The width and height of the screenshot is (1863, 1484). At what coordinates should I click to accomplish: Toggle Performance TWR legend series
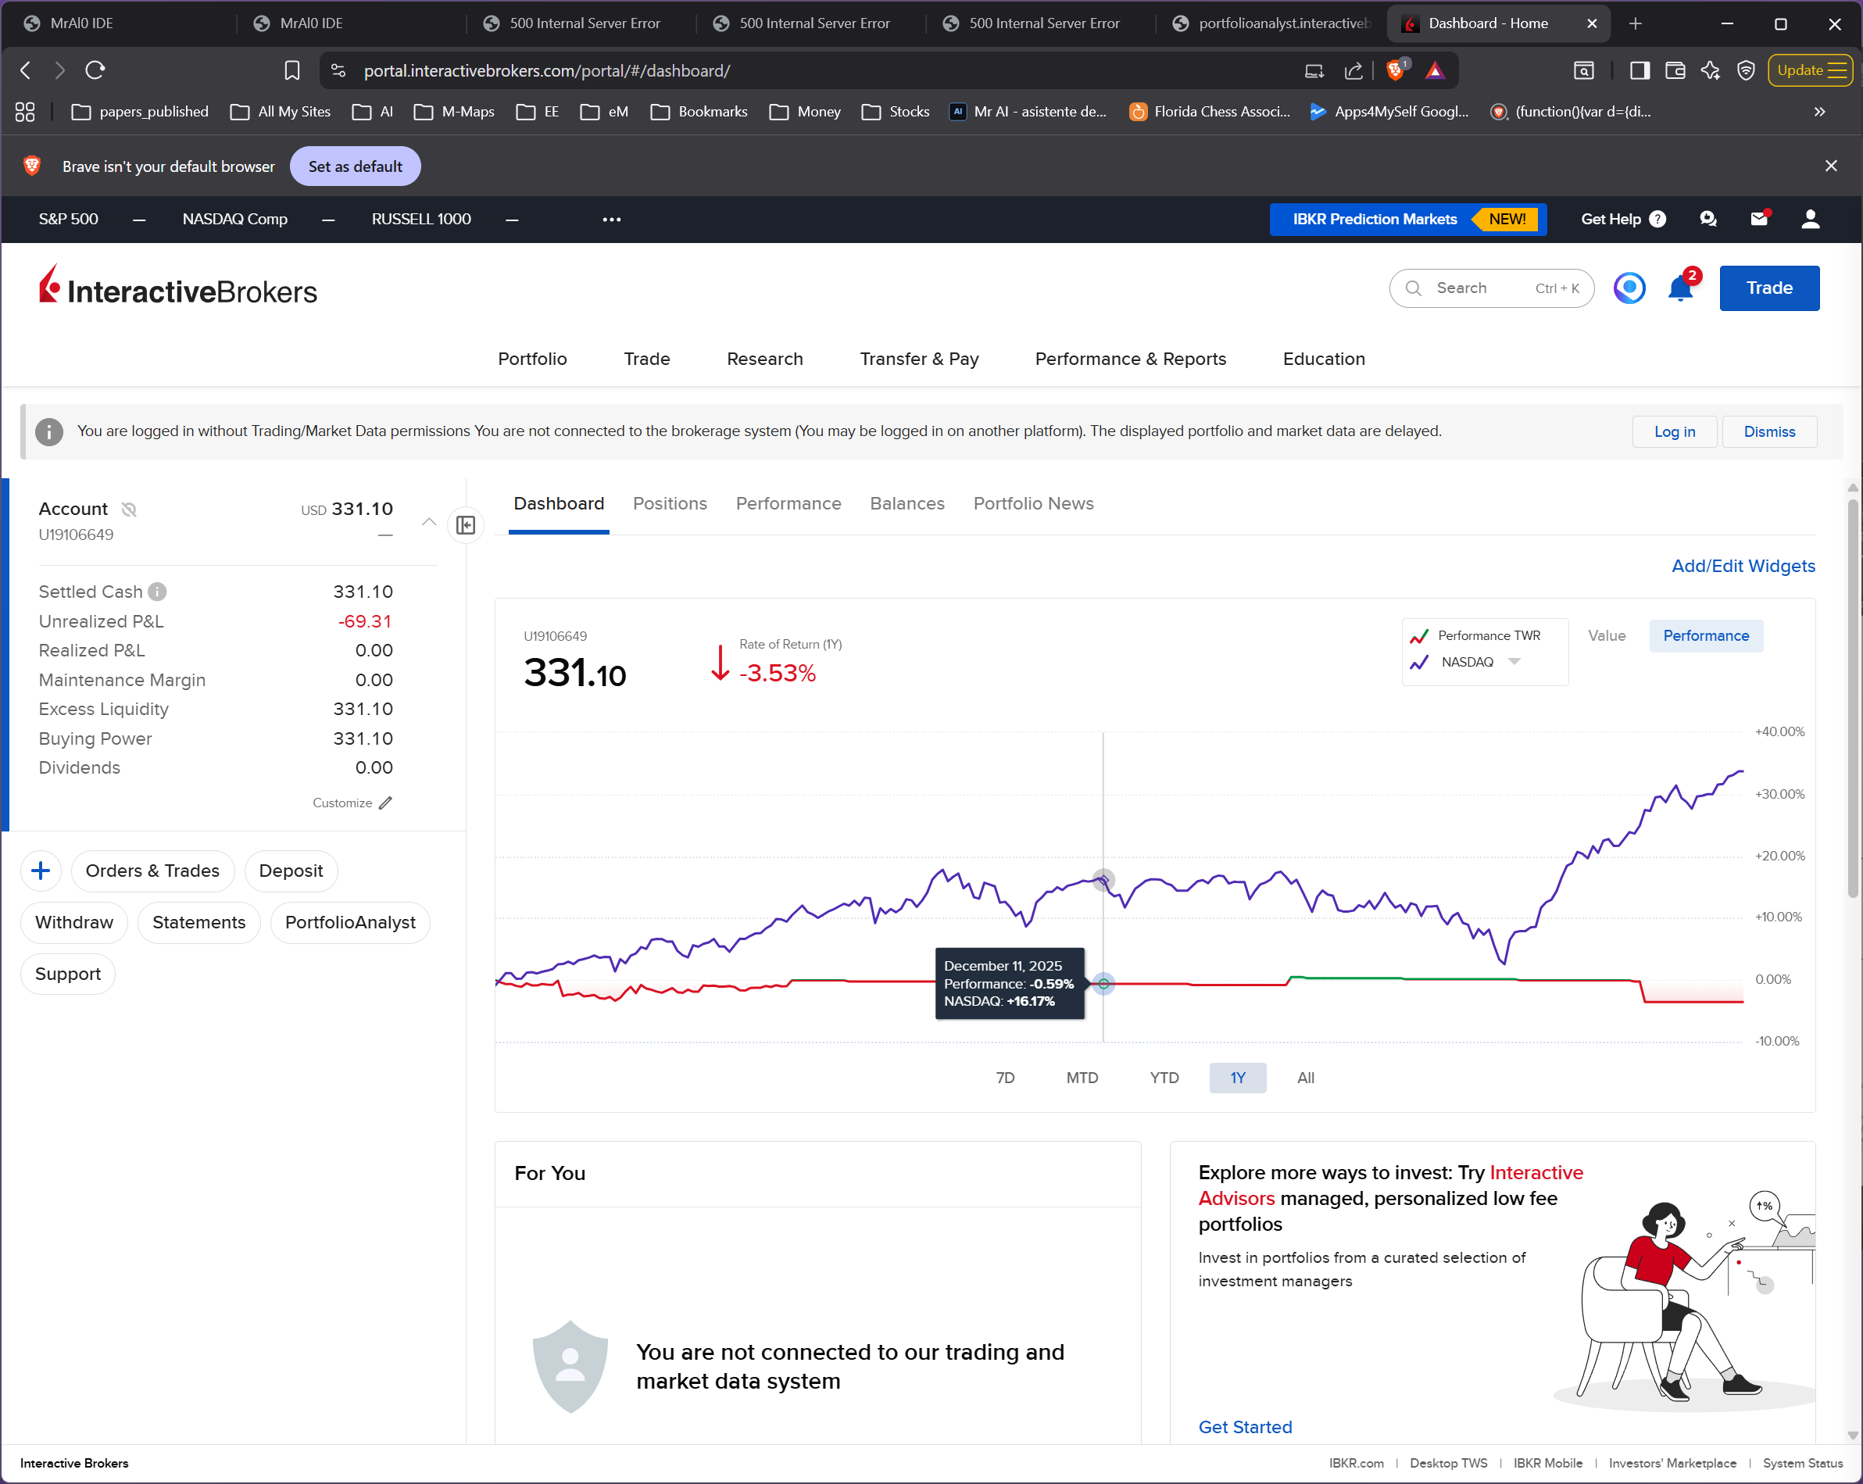pos(1477,635)
